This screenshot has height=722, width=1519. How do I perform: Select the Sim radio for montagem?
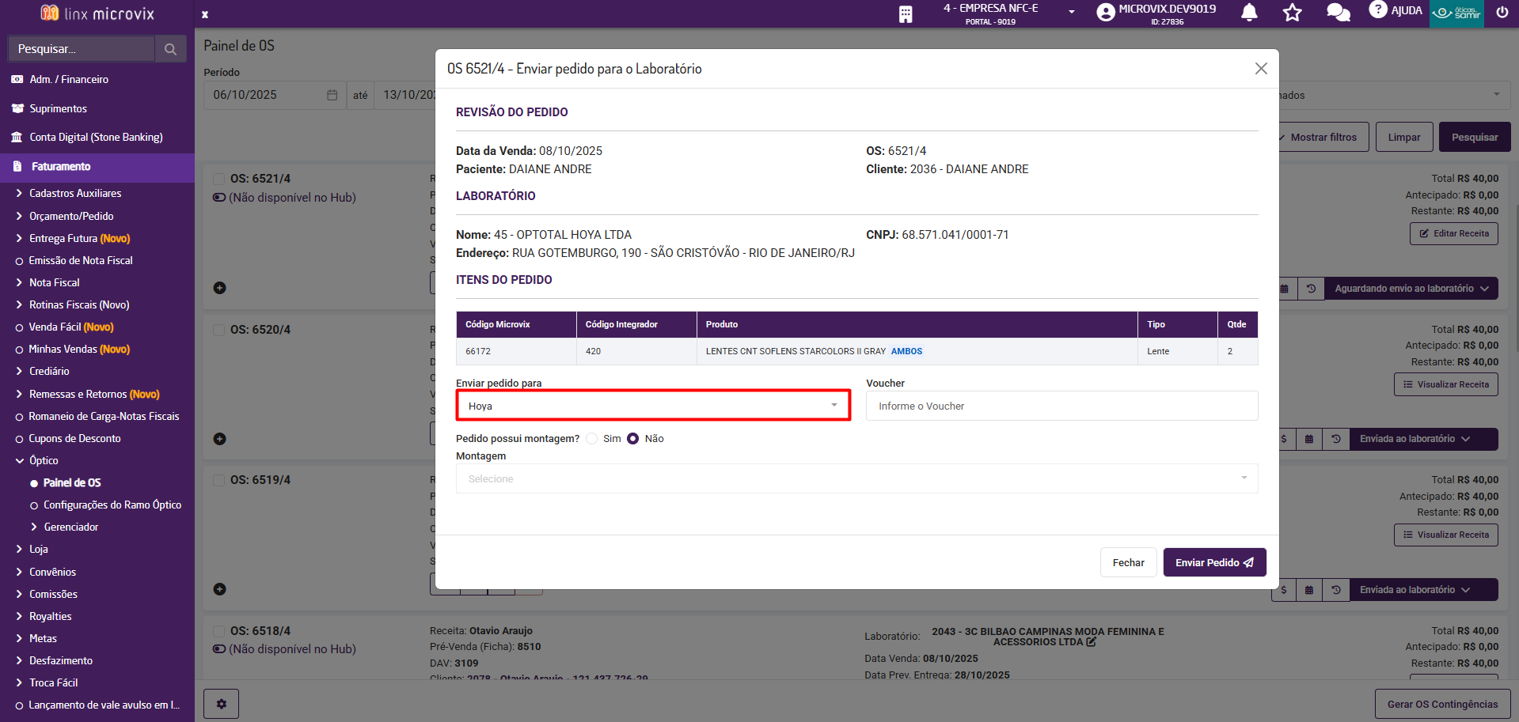(x=592, y=439)
